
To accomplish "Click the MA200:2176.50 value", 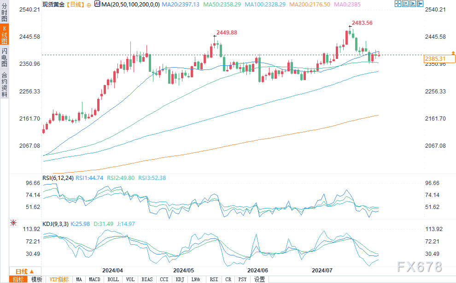I will click(310, 5).
